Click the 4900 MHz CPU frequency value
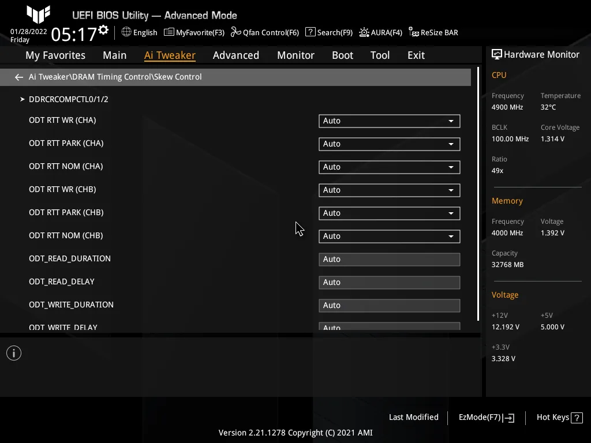This screenshot has height=443, width=591. coord(507,107)
